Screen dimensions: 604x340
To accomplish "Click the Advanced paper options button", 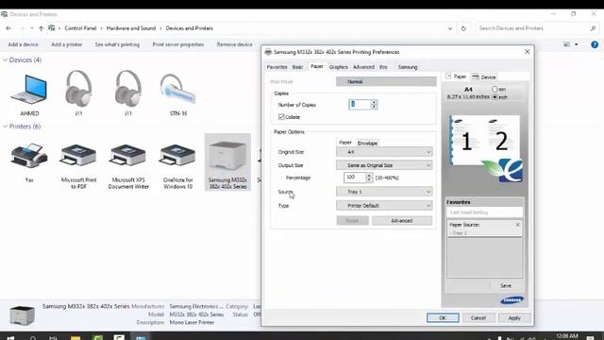I will tap(402, 220).
